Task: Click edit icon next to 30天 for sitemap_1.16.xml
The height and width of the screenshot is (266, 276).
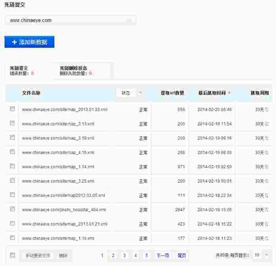Action: [x=267, y=238]
